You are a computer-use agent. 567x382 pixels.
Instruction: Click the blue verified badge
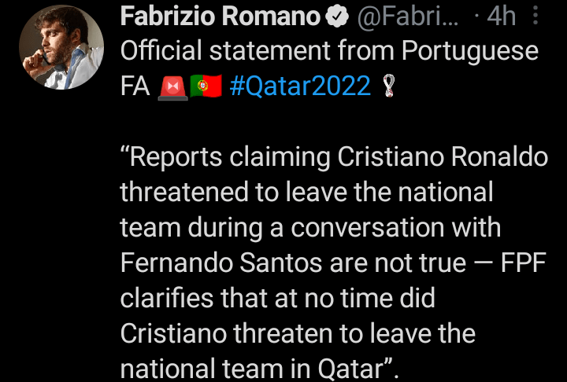335,17
